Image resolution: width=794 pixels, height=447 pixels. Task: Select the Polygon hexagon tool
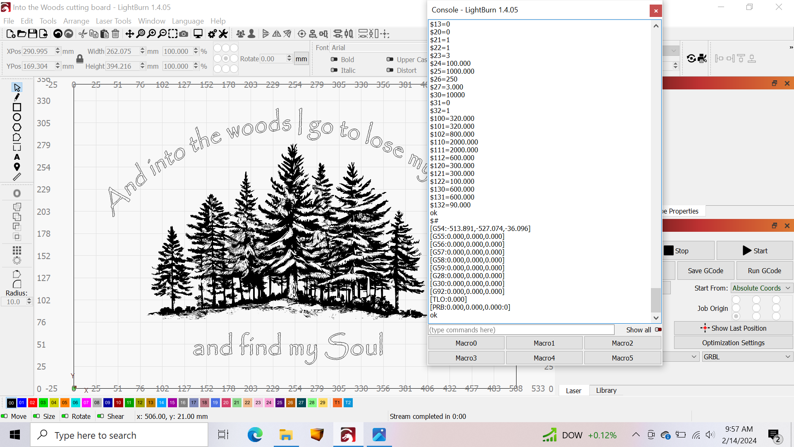[x=17, y=127]
